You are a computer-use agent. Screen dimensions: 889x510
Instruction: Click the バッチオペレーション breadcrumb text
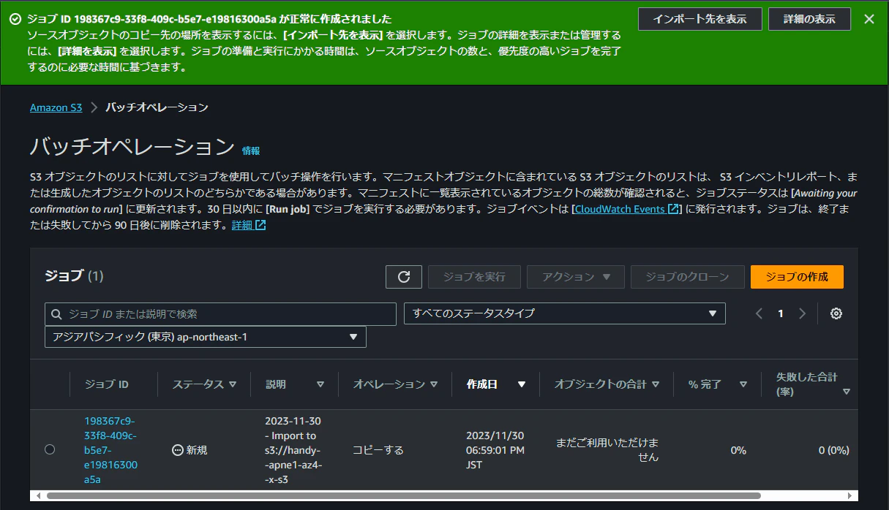coord(157,107)
